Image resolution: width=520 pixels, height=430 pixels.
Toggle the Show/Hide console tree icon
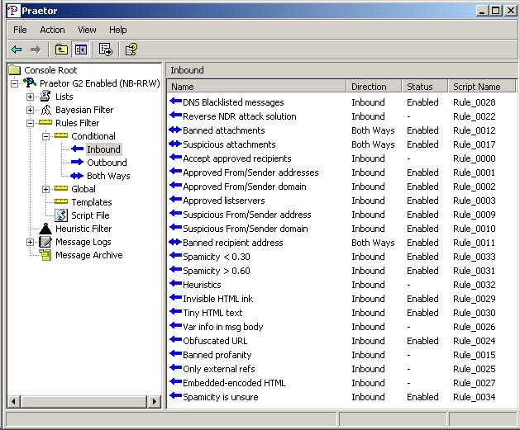pyautogui.click(x=81, y=50)
